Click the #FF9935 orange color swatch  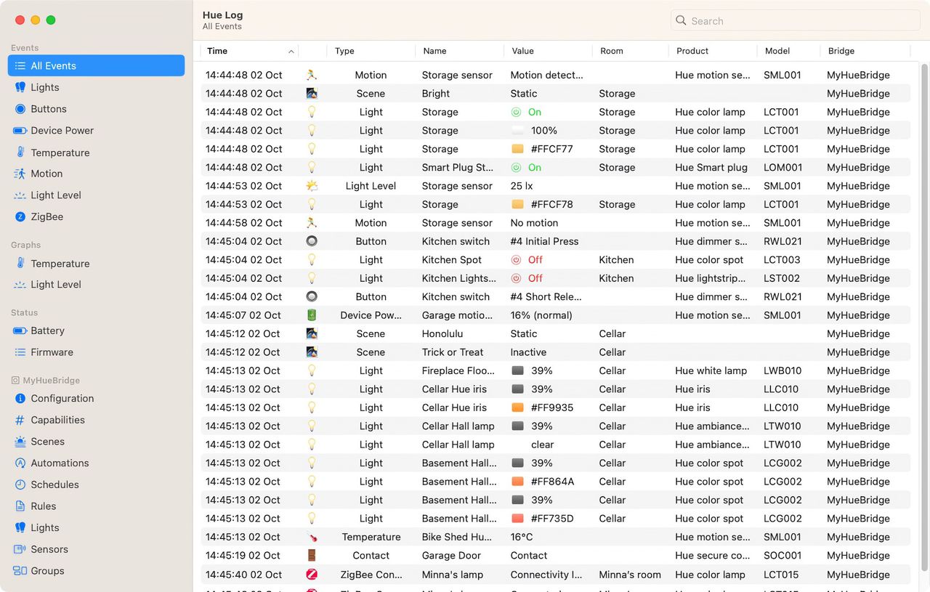coord(518,407)
